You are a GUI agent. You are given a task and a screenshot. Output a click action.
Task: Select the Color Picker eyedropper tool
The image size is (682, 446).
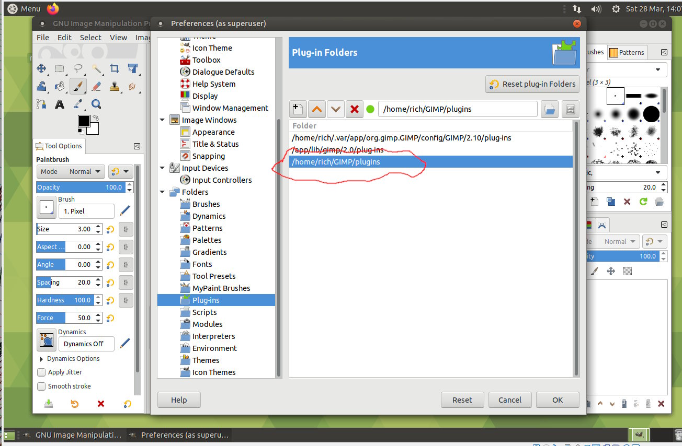click(x=78, y=104)
